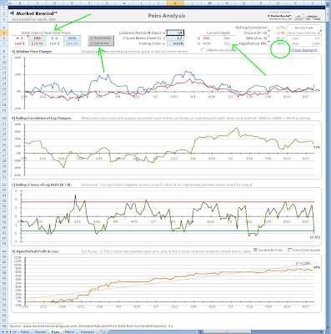Click the Market Rewind logo arrow icon
Screen dimensions: 331x334
pyautogui.click(x=12, y=13)
